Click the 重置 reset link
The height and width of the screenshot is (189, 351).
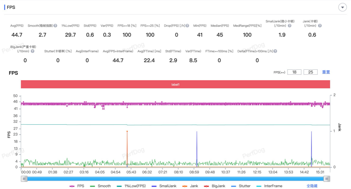tap(326, 72)
